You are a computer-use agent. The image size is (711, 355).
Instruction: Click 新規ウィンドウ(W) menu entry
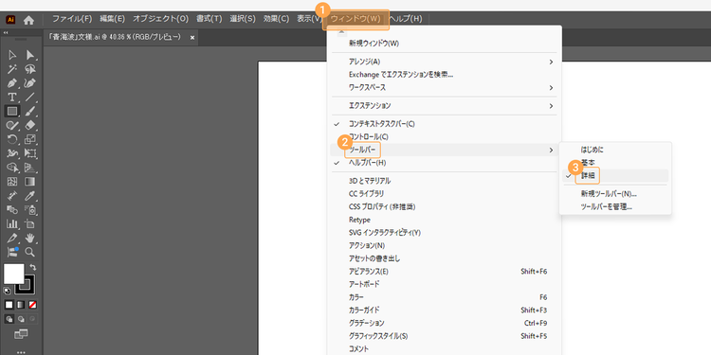(445, 44)
